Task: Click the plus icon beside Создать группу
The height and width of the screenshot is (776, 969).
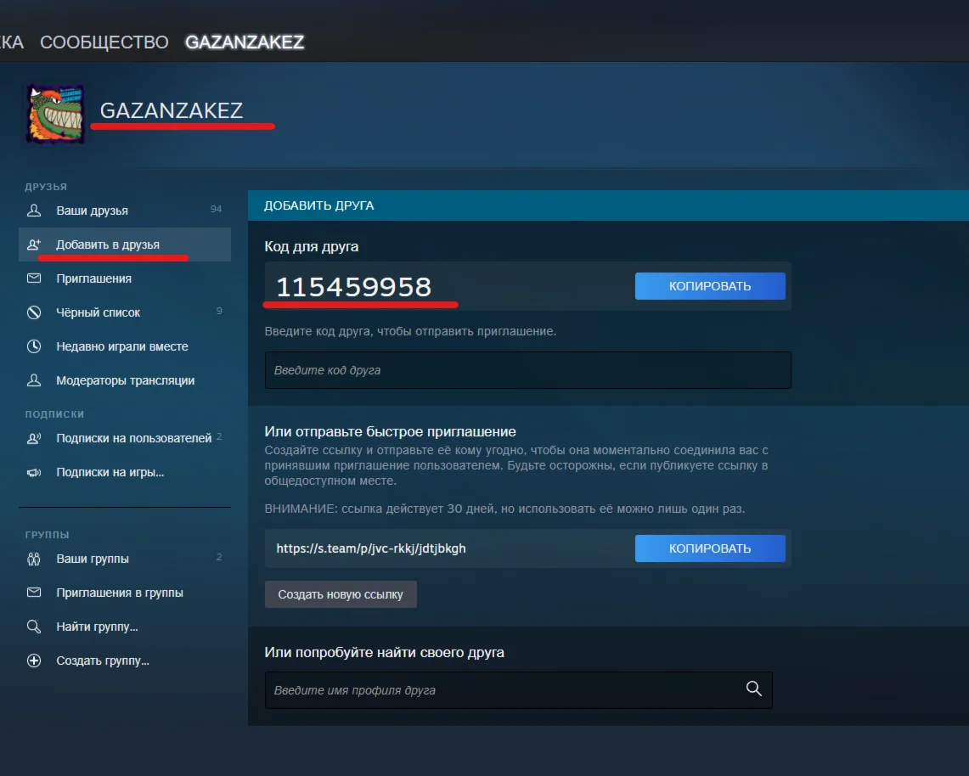Action: (34, 661)
